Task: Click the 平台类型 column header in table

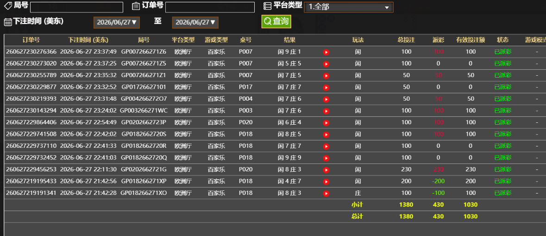Action: tap(183, 40)
